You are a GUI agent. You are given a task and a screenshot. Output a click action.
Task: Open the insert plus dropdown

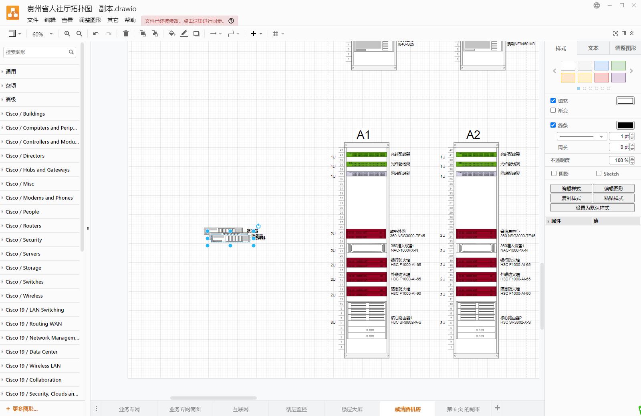[256, 34]
